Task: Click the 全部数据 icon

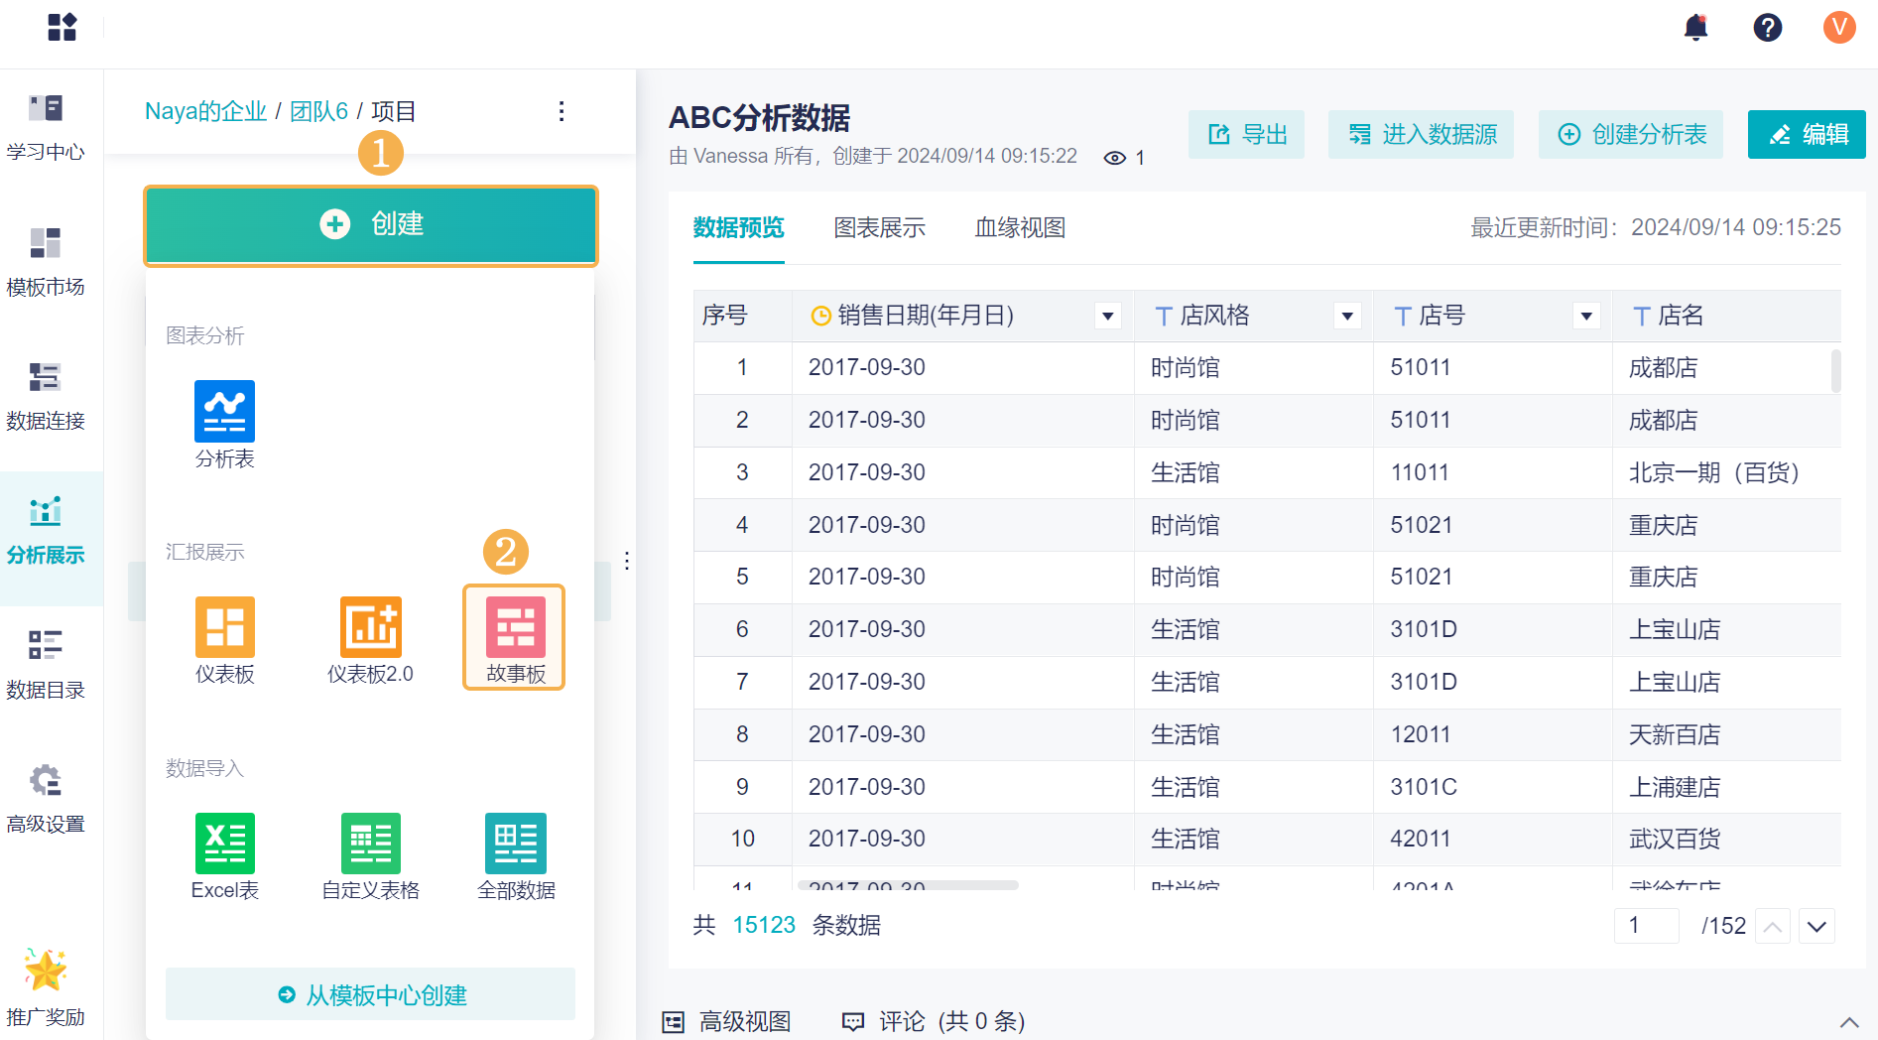Action: (x=516, y=844)
